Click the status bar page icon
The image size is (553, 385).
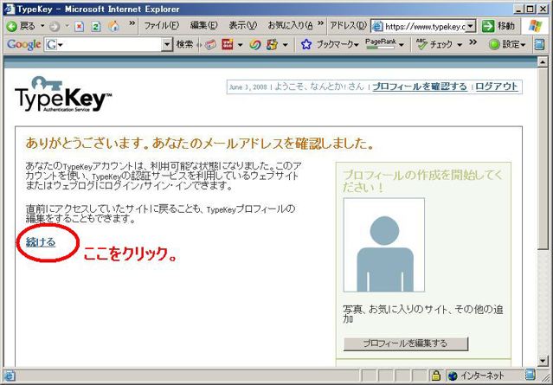tap(10, 375)
